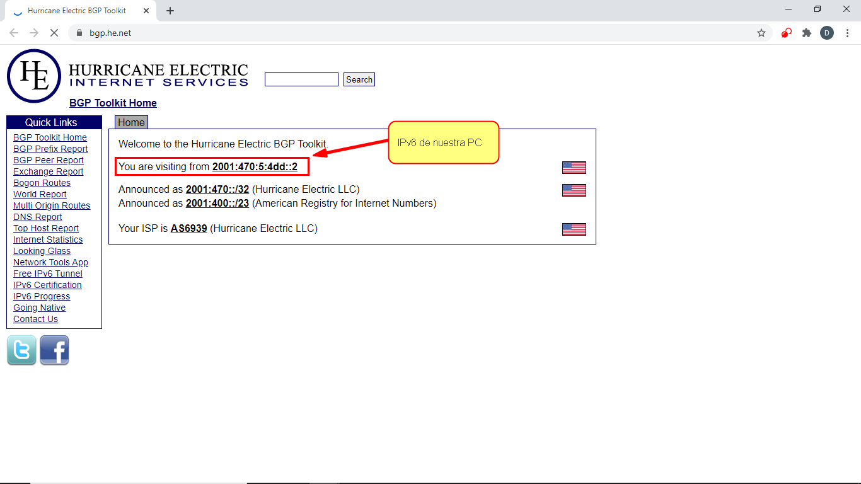Open BGP Prefix Report link
Viewport: 861px width, 484px height.
50,149
